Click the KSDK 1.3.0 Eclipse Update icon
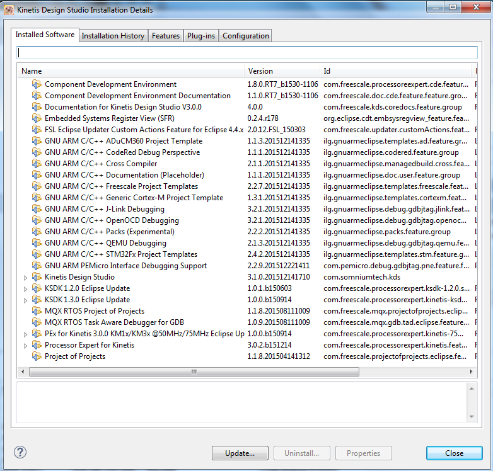The width and height of the screenshot is (493, 471). coord(37,300)
